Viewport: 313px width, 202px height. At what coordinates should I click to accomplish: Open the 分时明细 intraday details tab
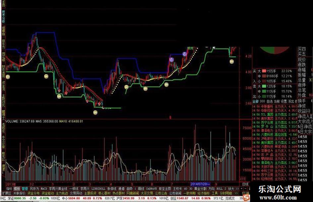point(226,193)
